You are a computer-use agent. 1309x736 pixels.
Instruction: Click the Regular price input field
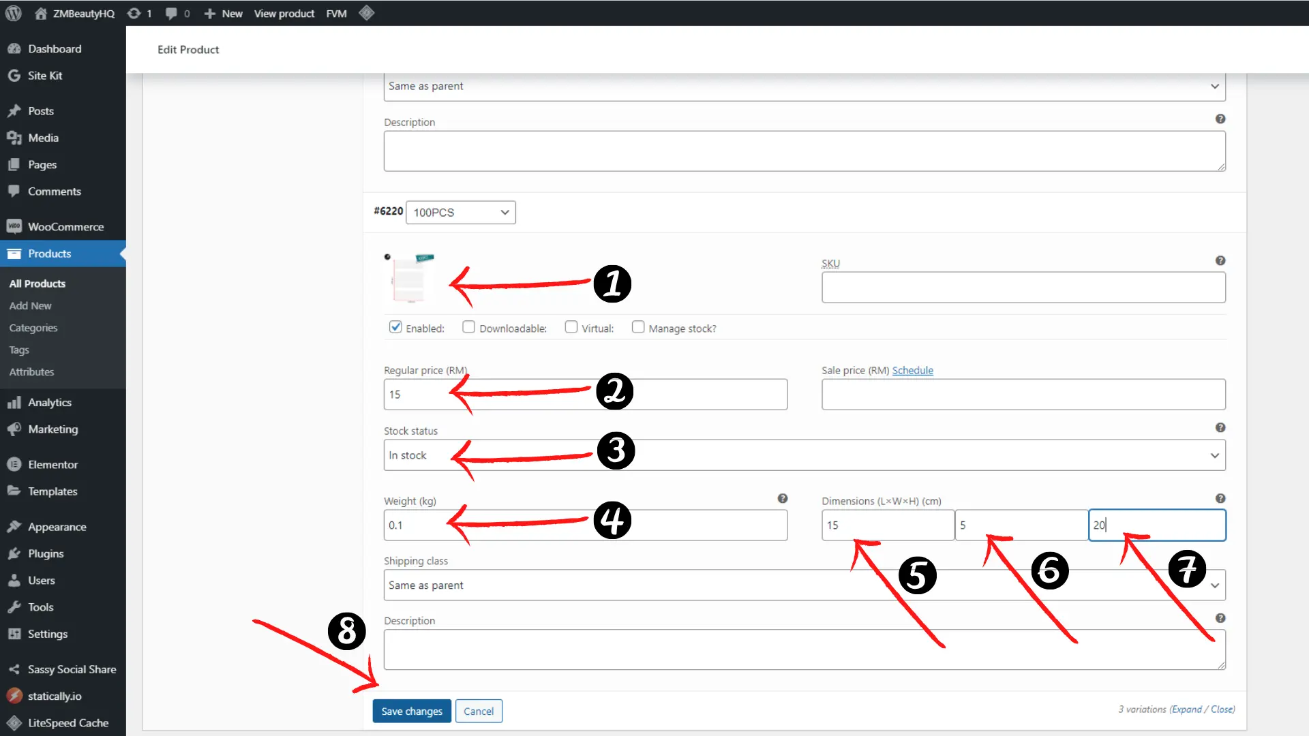(x=586, y=395)
